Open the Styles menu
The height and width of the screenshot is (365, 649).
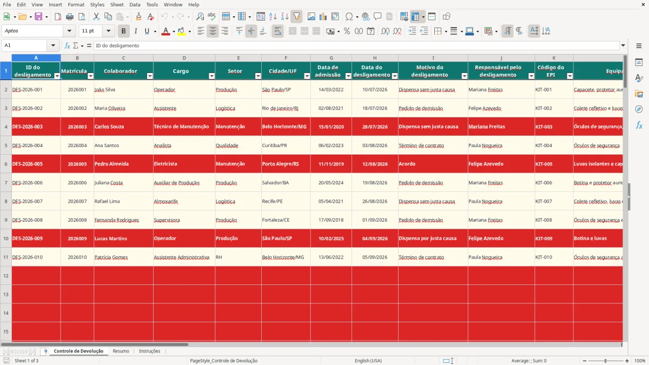[x=97, y=4]
